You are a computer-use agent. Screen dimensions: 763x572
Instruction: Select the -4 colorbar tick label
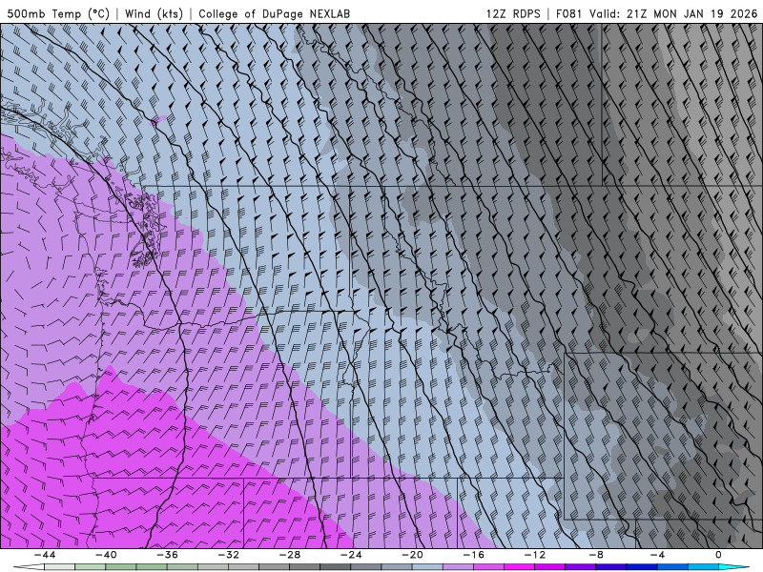click(657, 555)
